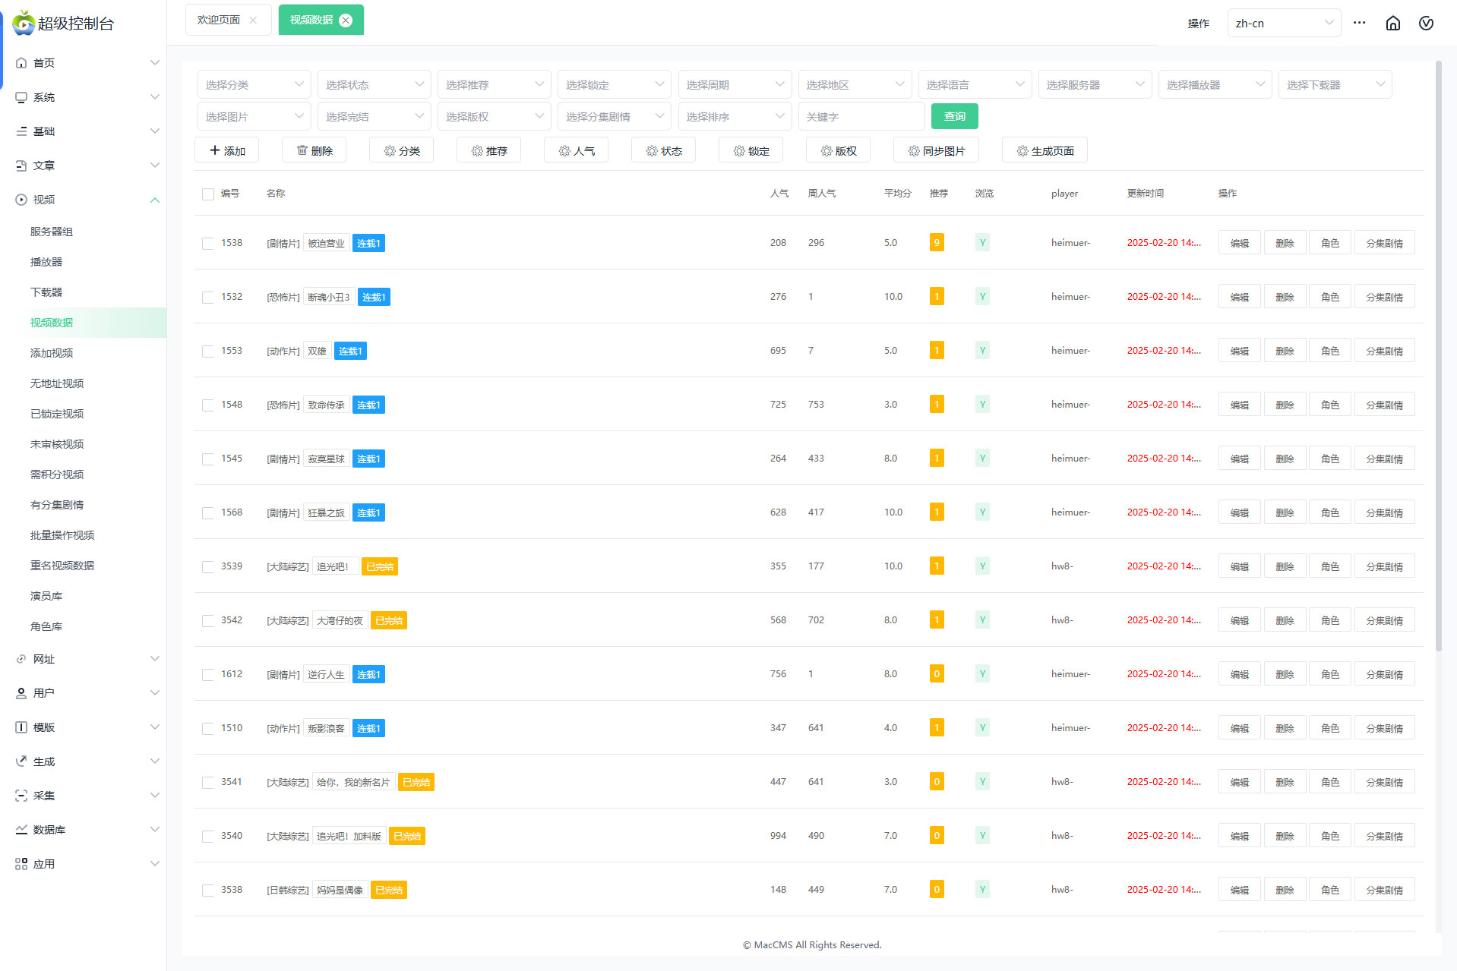
Task: Close the Video Data tab with X icon
Action: pos(346,20)
